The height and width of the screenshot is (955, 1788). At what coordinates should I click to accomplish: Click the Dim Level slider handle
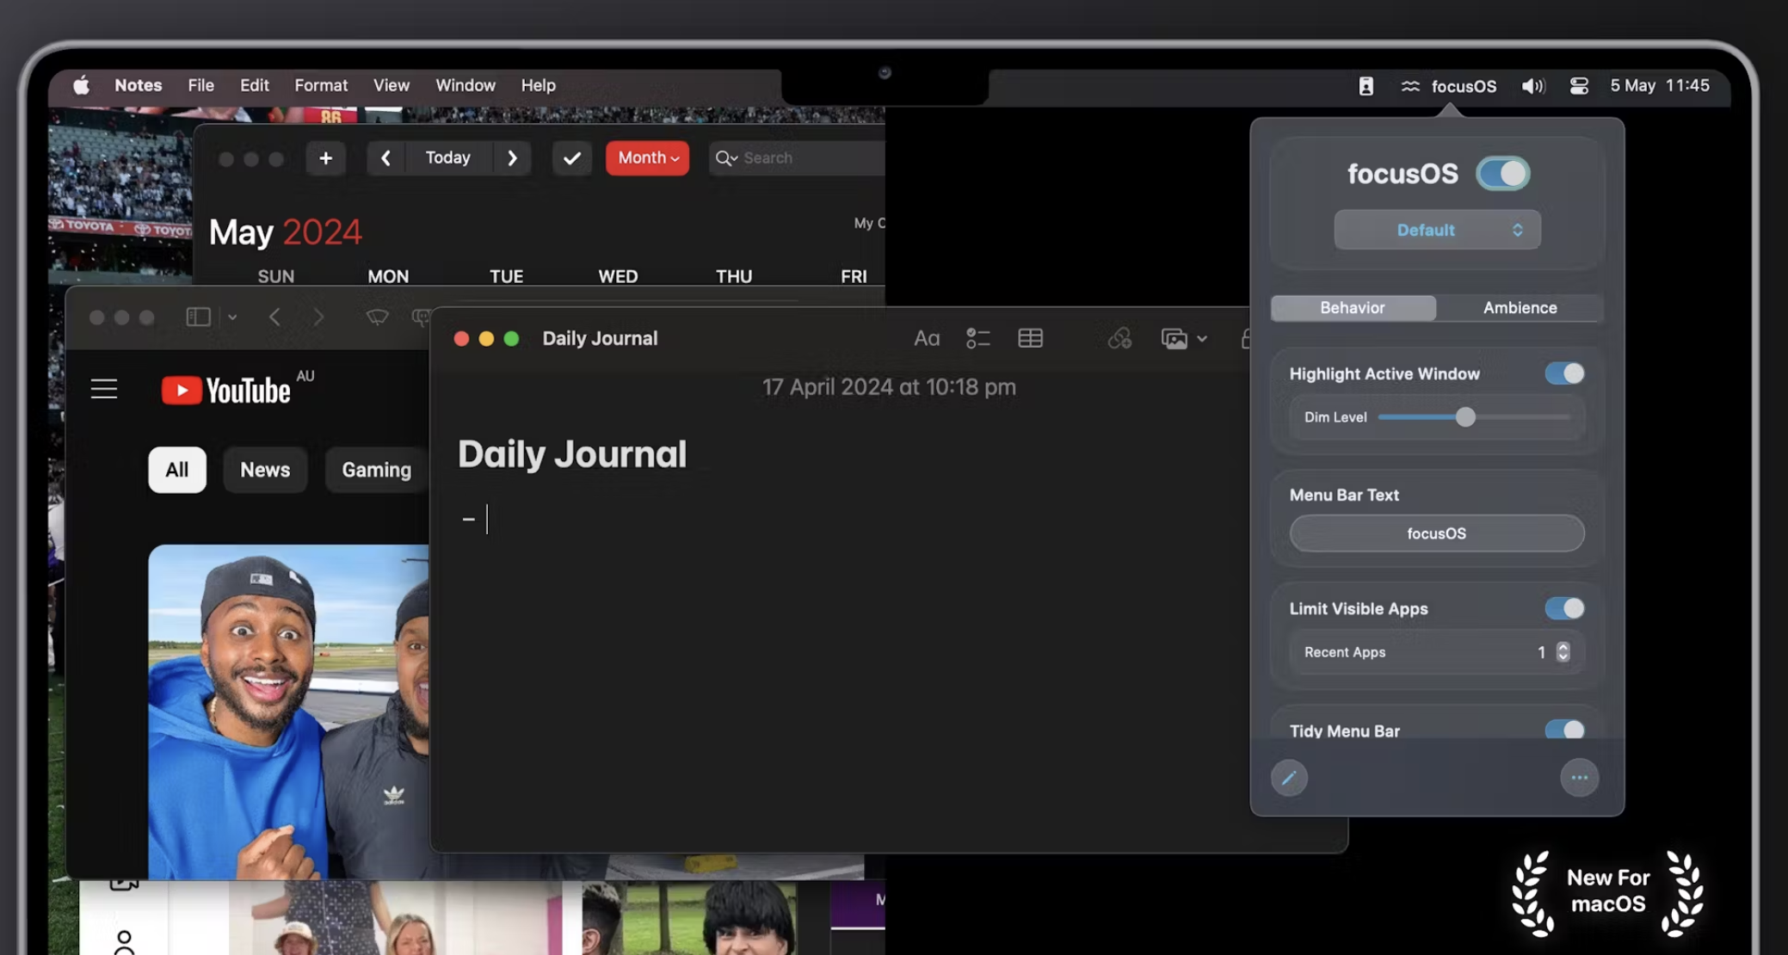tap(1464, 417)
